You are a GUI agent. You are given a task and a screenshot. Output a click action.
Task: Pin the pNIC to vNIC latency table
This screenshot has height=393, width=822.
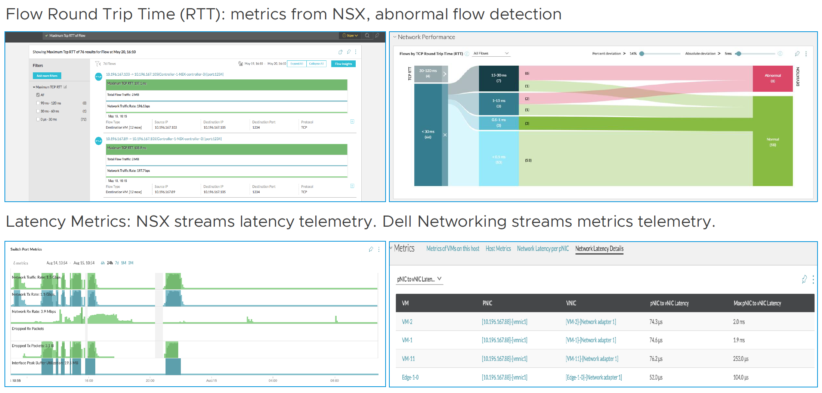(804, 279)
